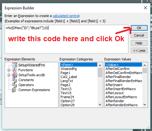Select LangTxt in Expression Categories
The width and height of the screenshot is (152, 131).
(67, 81)
